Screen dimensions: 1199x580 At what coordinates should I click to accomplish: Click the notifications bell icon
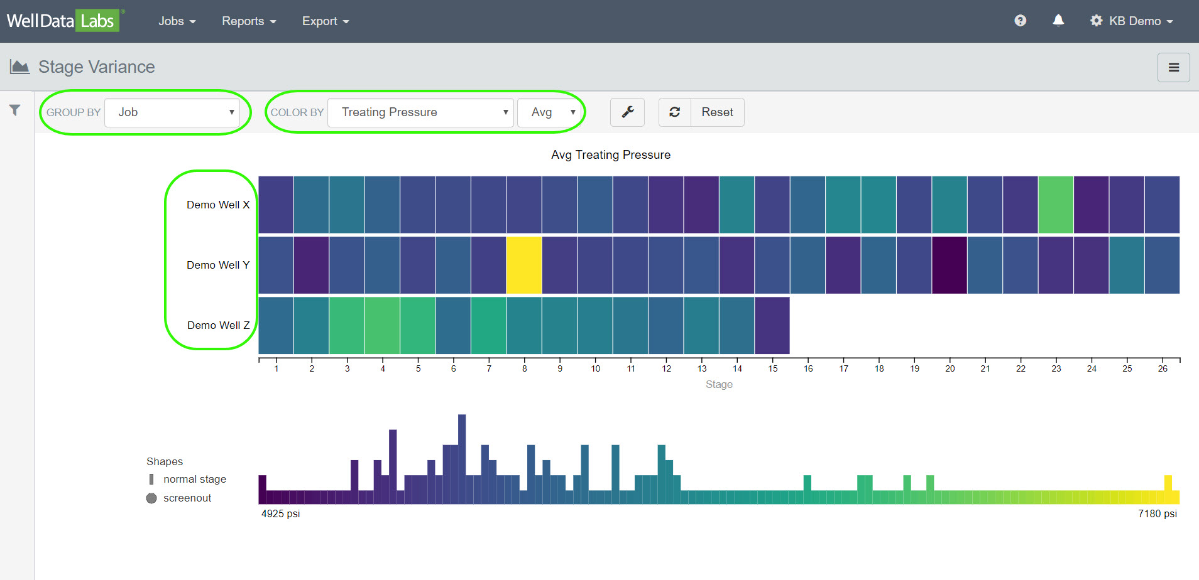click(x=1058, y=21)
